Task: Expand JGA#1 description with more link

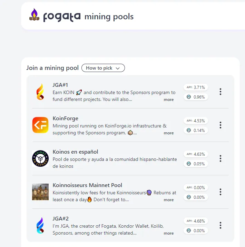Action: [x=169, y=100]
